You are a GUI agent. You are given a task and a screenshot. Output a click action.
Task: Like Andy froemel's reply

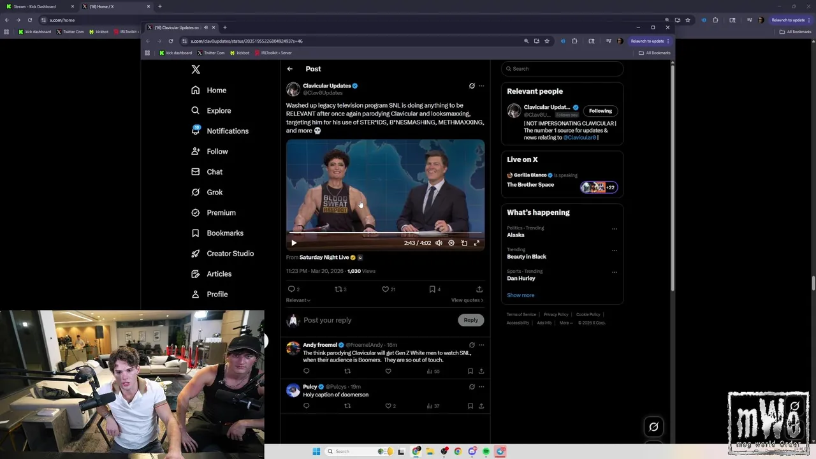(x=388, y=371)
